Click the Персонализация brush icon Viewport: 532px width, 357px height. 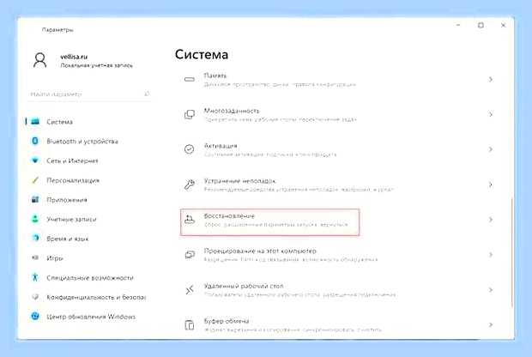35,180
